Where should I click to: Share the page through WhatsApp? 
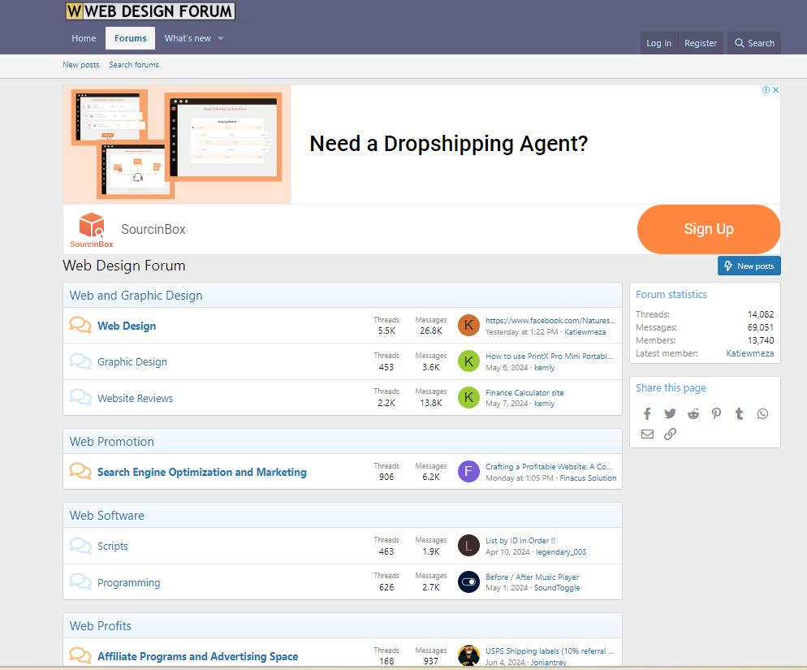click(x=762, y=414)
